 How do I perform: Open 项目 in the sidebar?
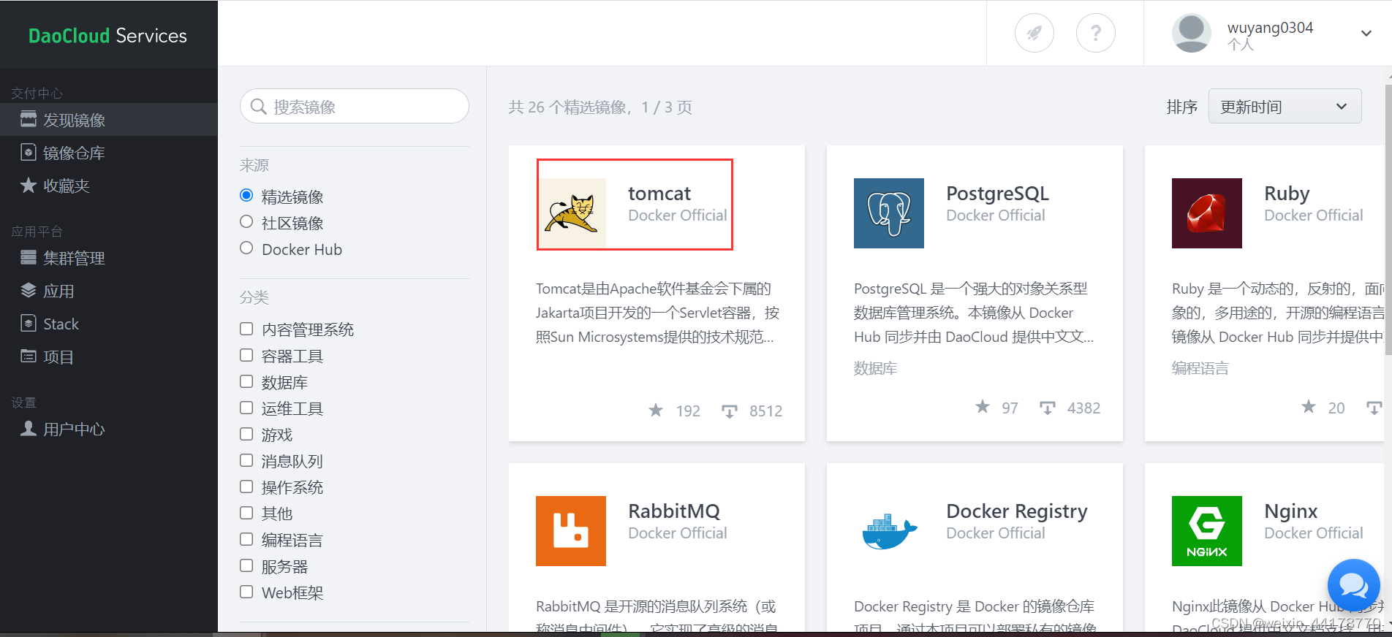(x=109, y=356)
